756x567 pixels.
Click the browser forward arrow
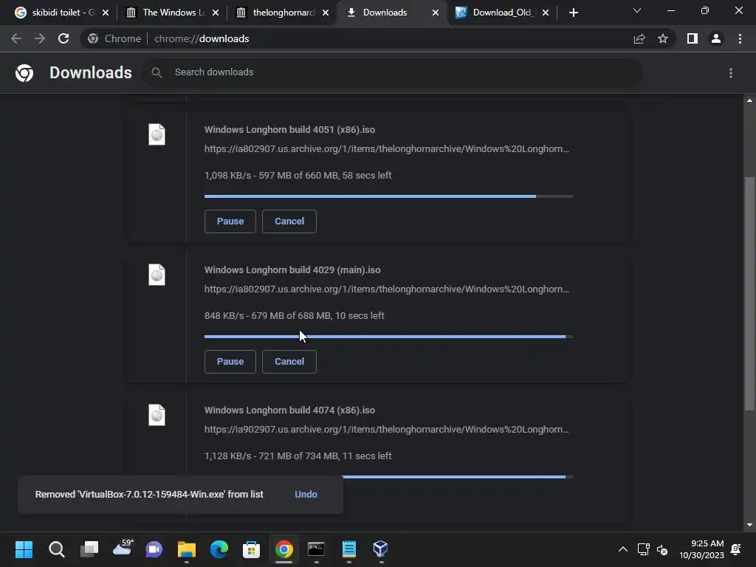point(40,38)
